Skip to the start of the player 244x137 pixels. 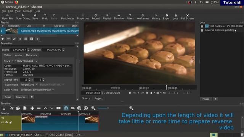tap(130, 93)
